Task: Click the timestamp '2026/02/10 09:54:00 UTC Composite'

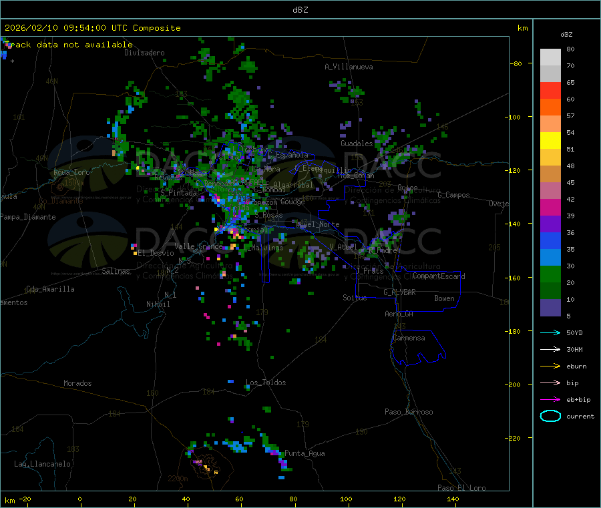Action: 92,28
